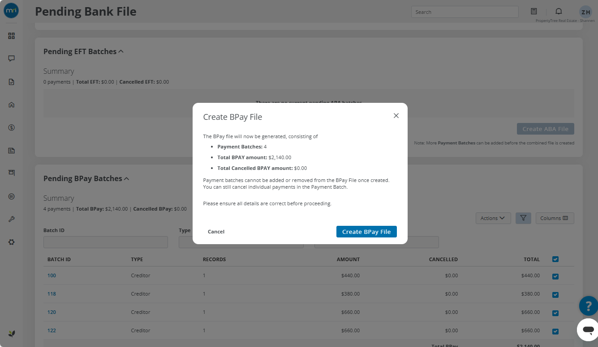Click the MRI logo icon
The image size is (598, 347).
click(11, 11)
